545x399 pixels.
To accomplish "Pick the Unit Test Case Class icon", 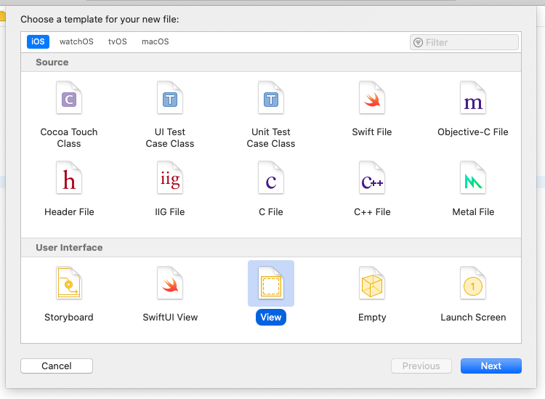I will point(271,98).
